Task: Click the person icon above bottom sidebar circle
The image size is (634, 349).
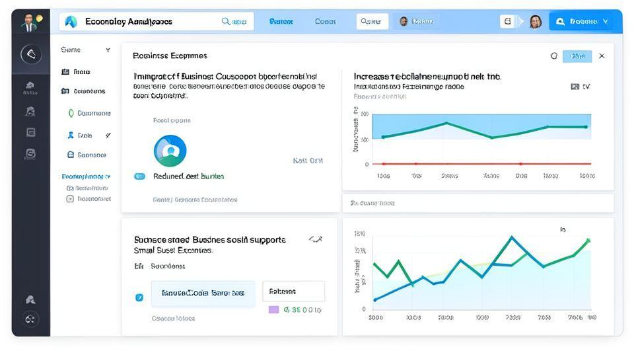Action: (x=30, y=299)
